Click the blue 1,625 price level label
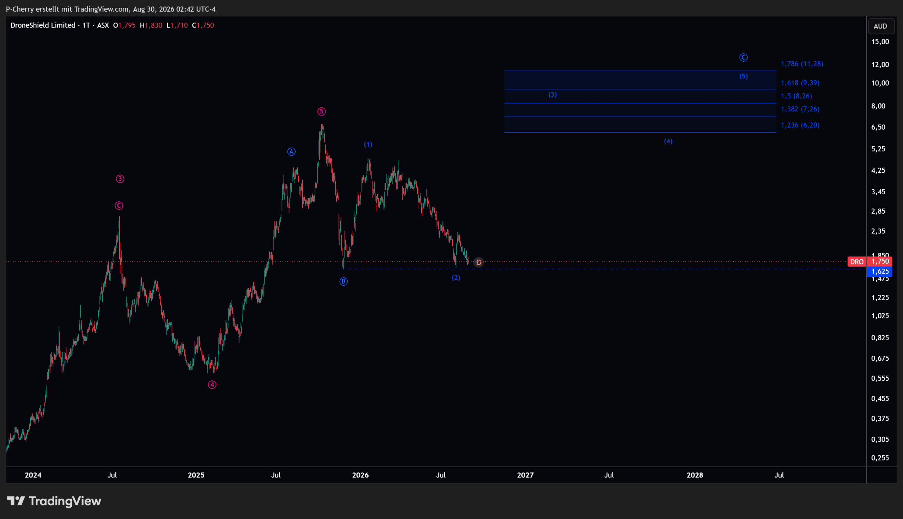This screenshot has height=519, width=903. pos(880,271)
